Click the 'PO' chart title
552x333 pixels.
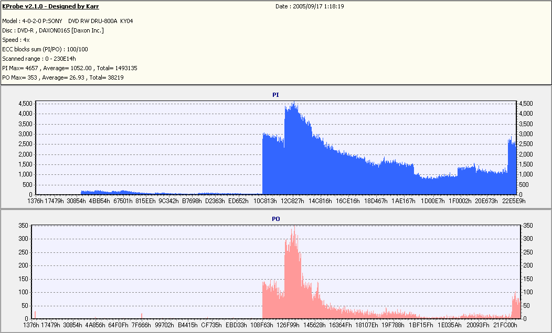pos(275,219)
